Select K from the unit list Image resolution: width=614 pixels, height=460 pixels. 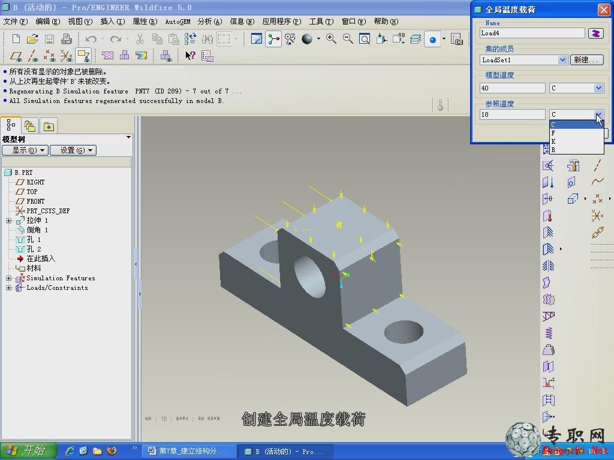point(576,141)
